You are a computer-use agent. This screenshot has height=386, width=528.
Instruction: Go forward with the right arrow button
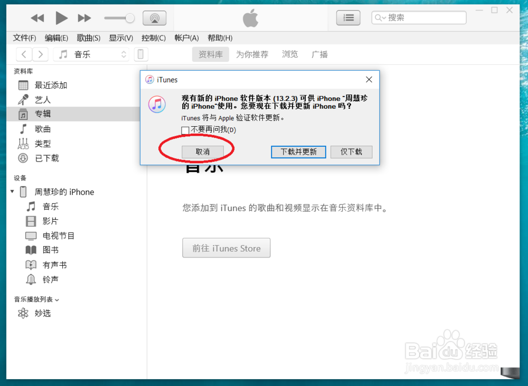41,54
